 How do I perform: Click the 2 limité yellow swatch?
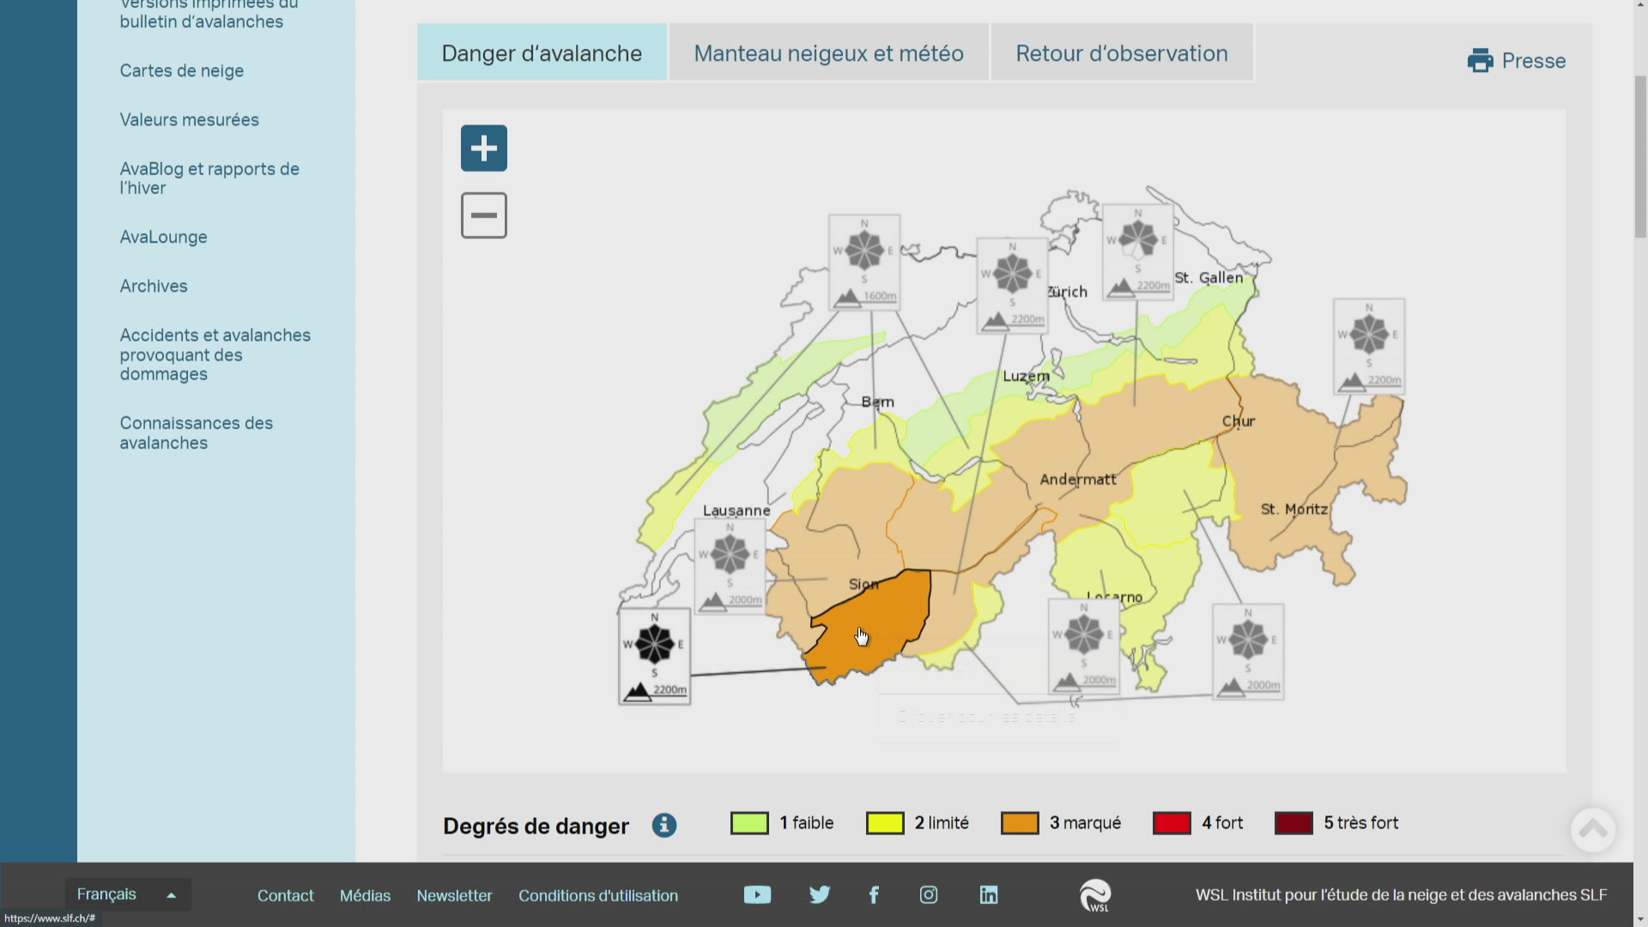pos(885,823)
